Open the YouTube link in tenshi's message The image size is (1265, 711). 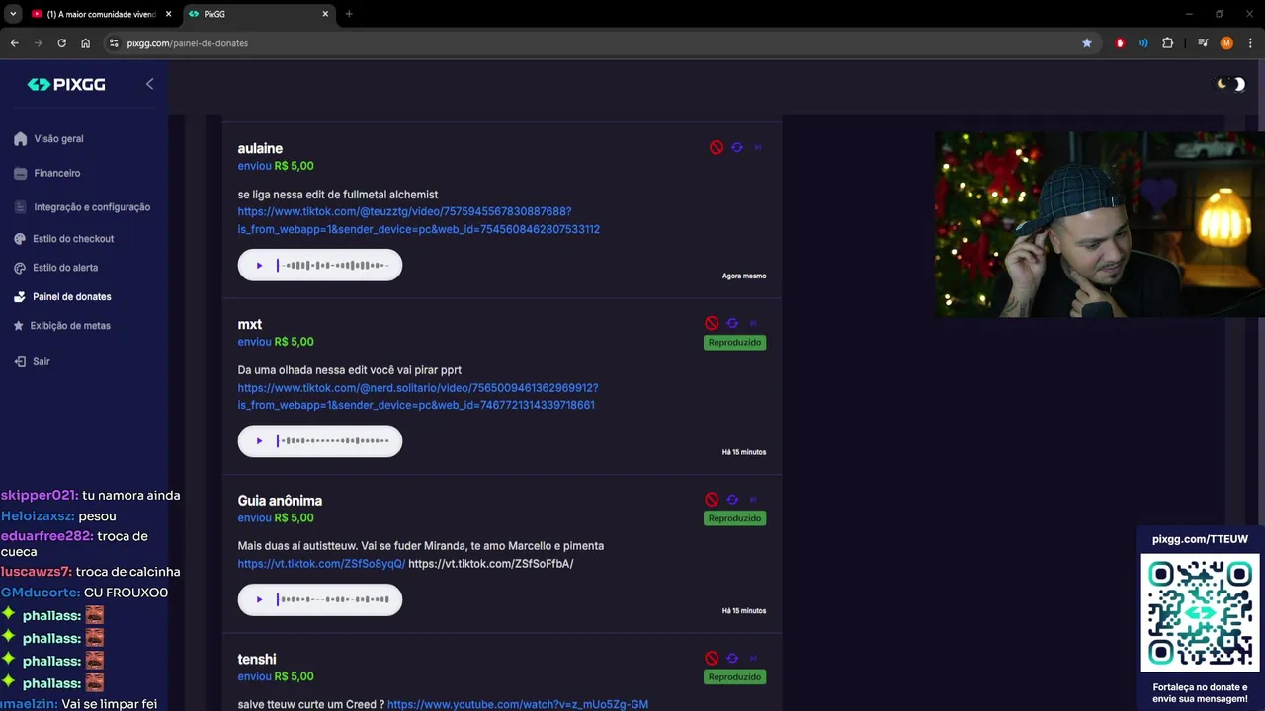[518, 704]
